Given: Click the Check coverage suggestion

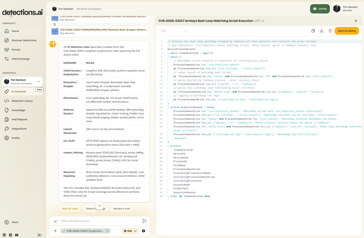Looking at the screenshot, I should [96, 209].
